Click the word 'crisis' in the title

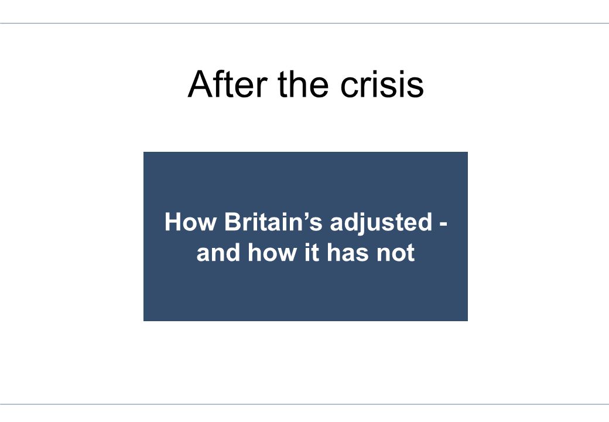click(382, 84)
